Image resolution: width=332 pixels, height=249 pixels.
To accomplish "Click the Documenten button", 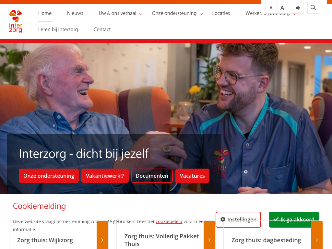I will pos(152,176).
